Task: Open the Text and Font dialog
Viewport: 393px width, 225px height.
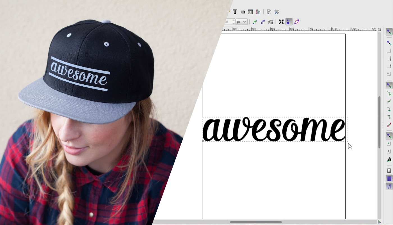Action: (235, 12)
